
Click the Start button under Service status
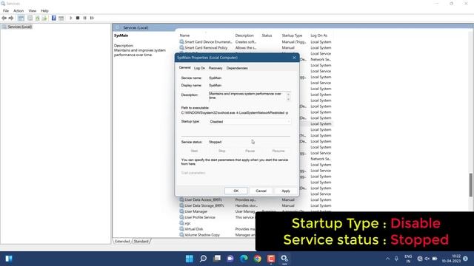pyautogui.click(x=194, y=151)
